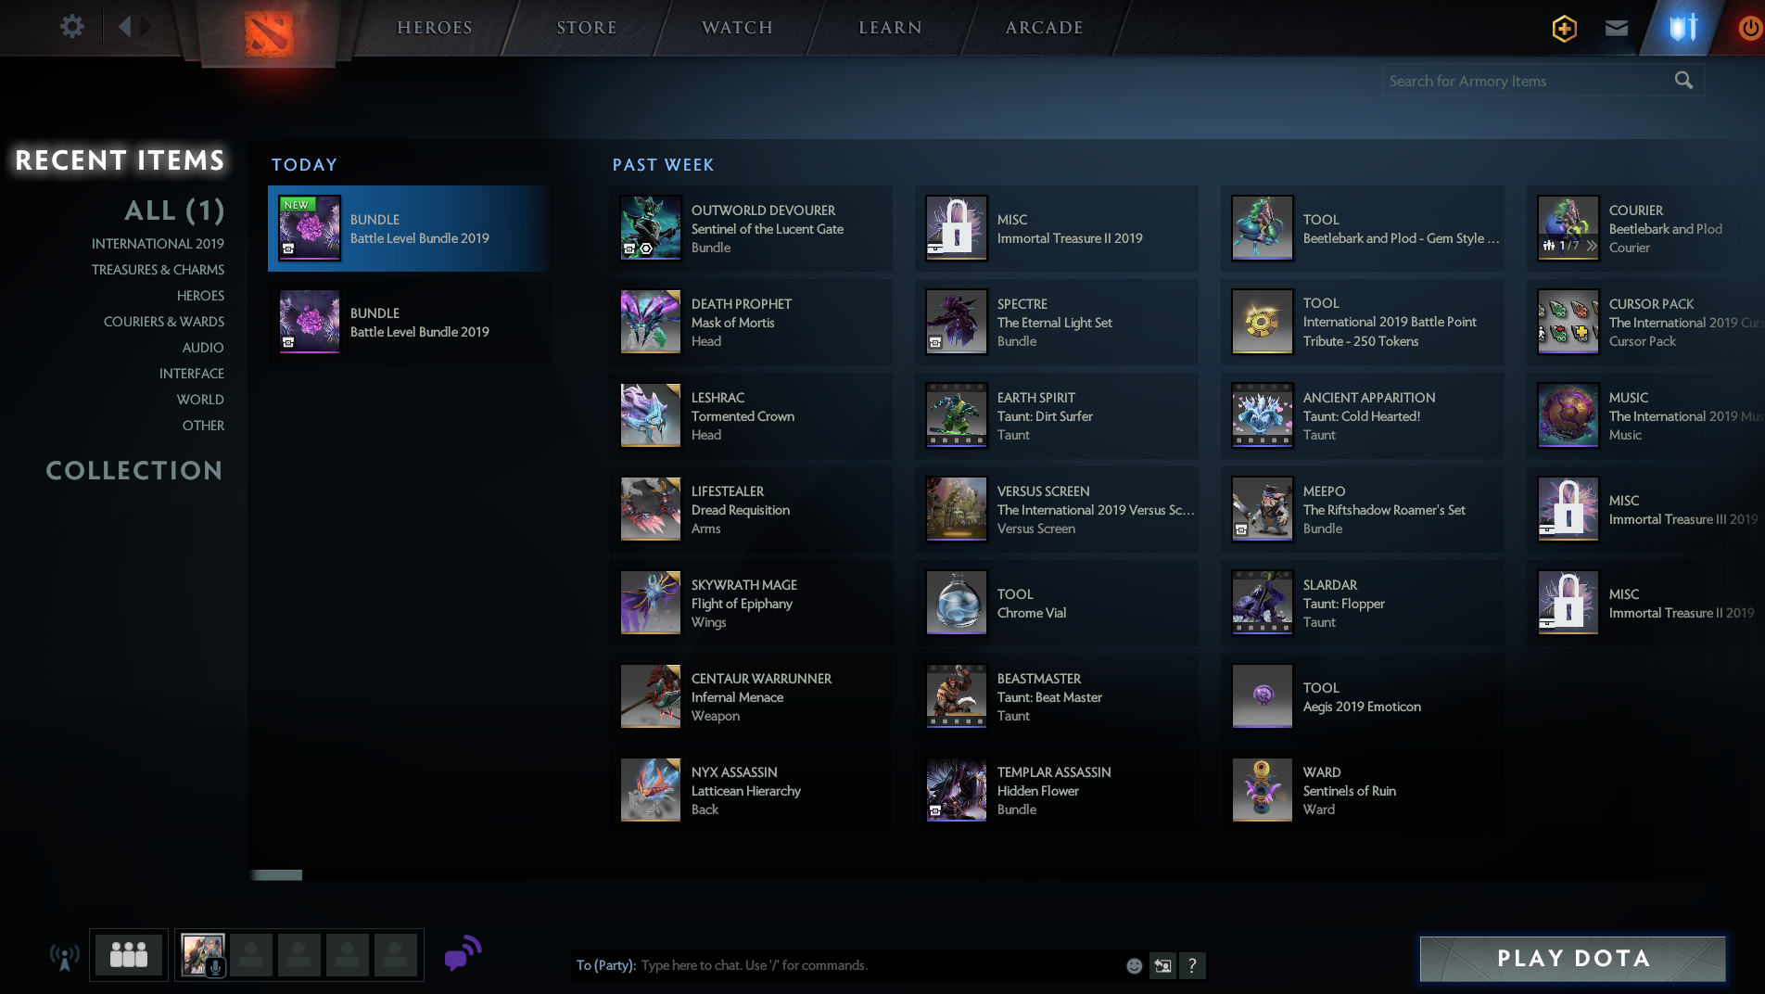Open the Heroes tab
Image resolution: width=1765 pixels, height=994 pixels.
[435, 28]
